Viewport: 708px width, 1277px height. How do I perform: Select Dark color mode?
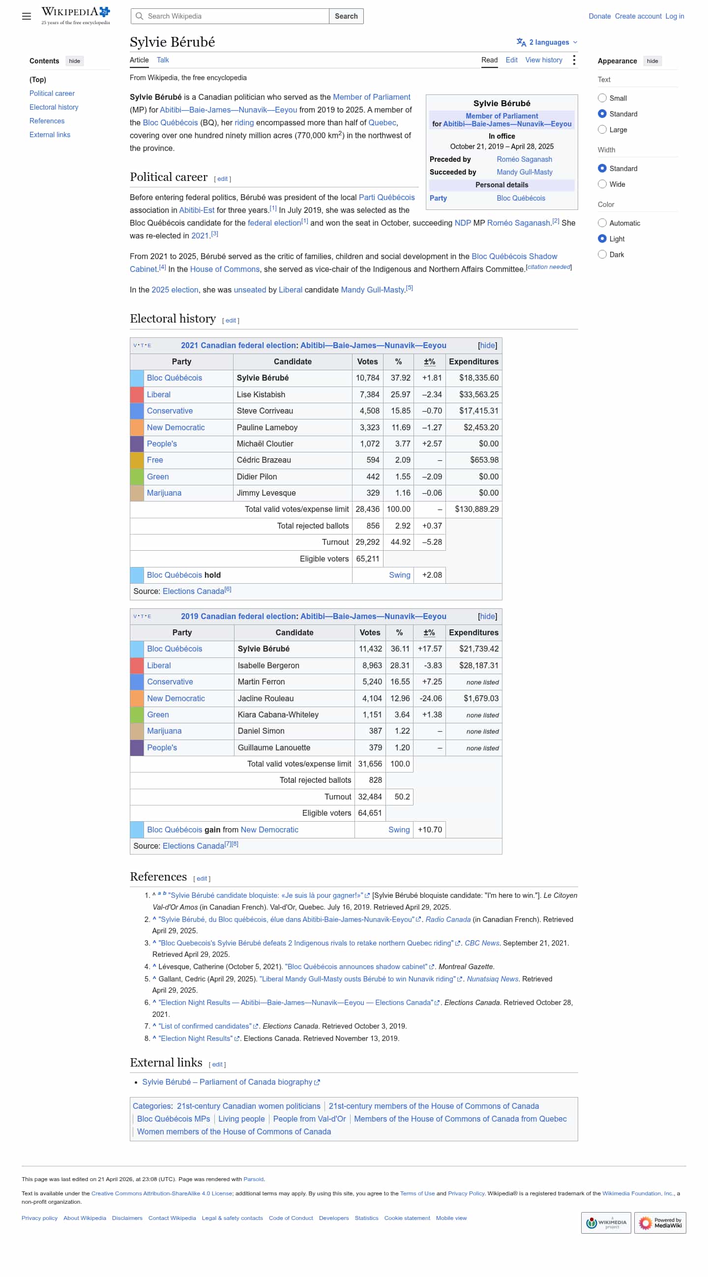(x=602, y=255)
